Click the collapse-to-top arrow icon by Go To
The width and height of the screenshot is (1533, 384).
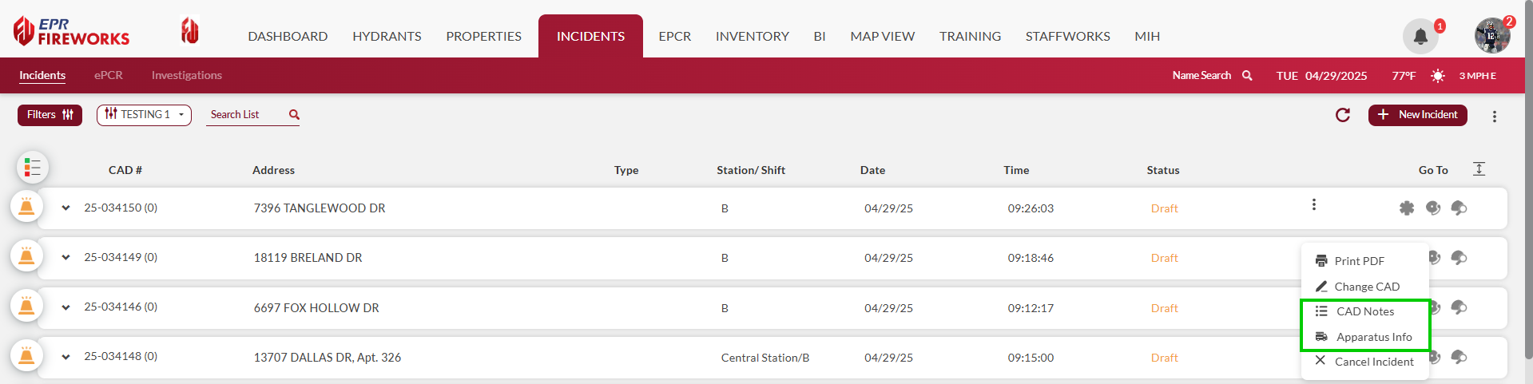click(1479, 169)
